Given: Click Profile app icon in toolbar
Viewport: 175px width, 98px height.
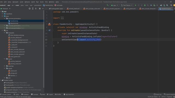Looking at the screenshot, I should pos(151,5).
